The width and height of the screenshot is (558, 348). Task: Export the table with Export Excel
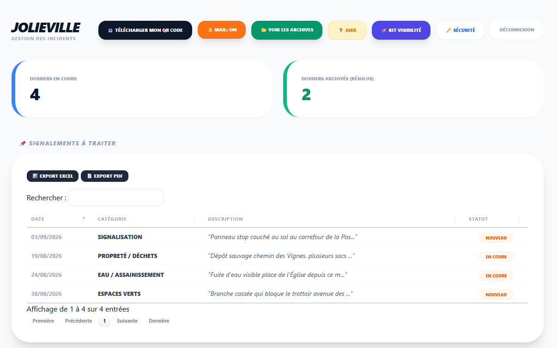coord(53,176)
